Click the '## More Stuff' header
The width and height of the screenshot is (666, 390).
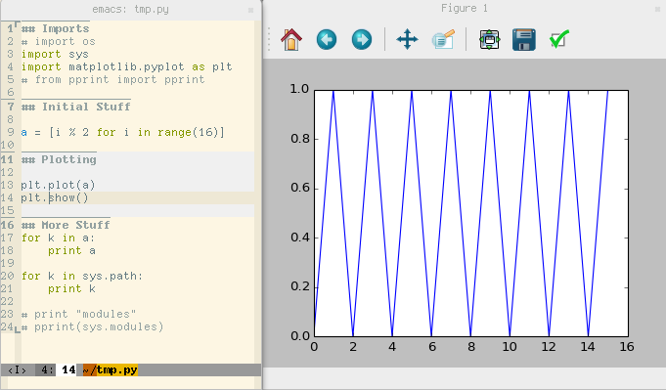click(66, 225)
